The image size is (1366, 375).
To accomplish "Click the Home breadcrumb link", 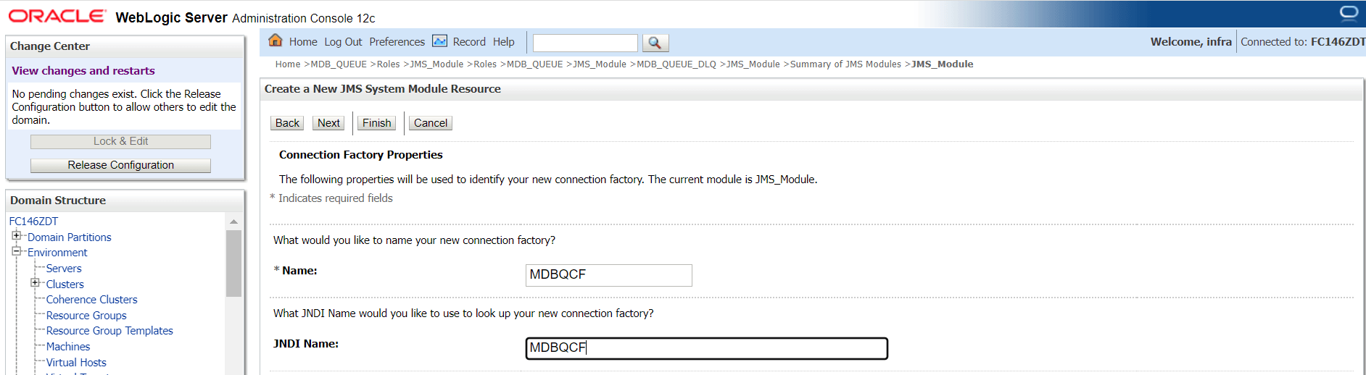I will [x=288, y=64].
